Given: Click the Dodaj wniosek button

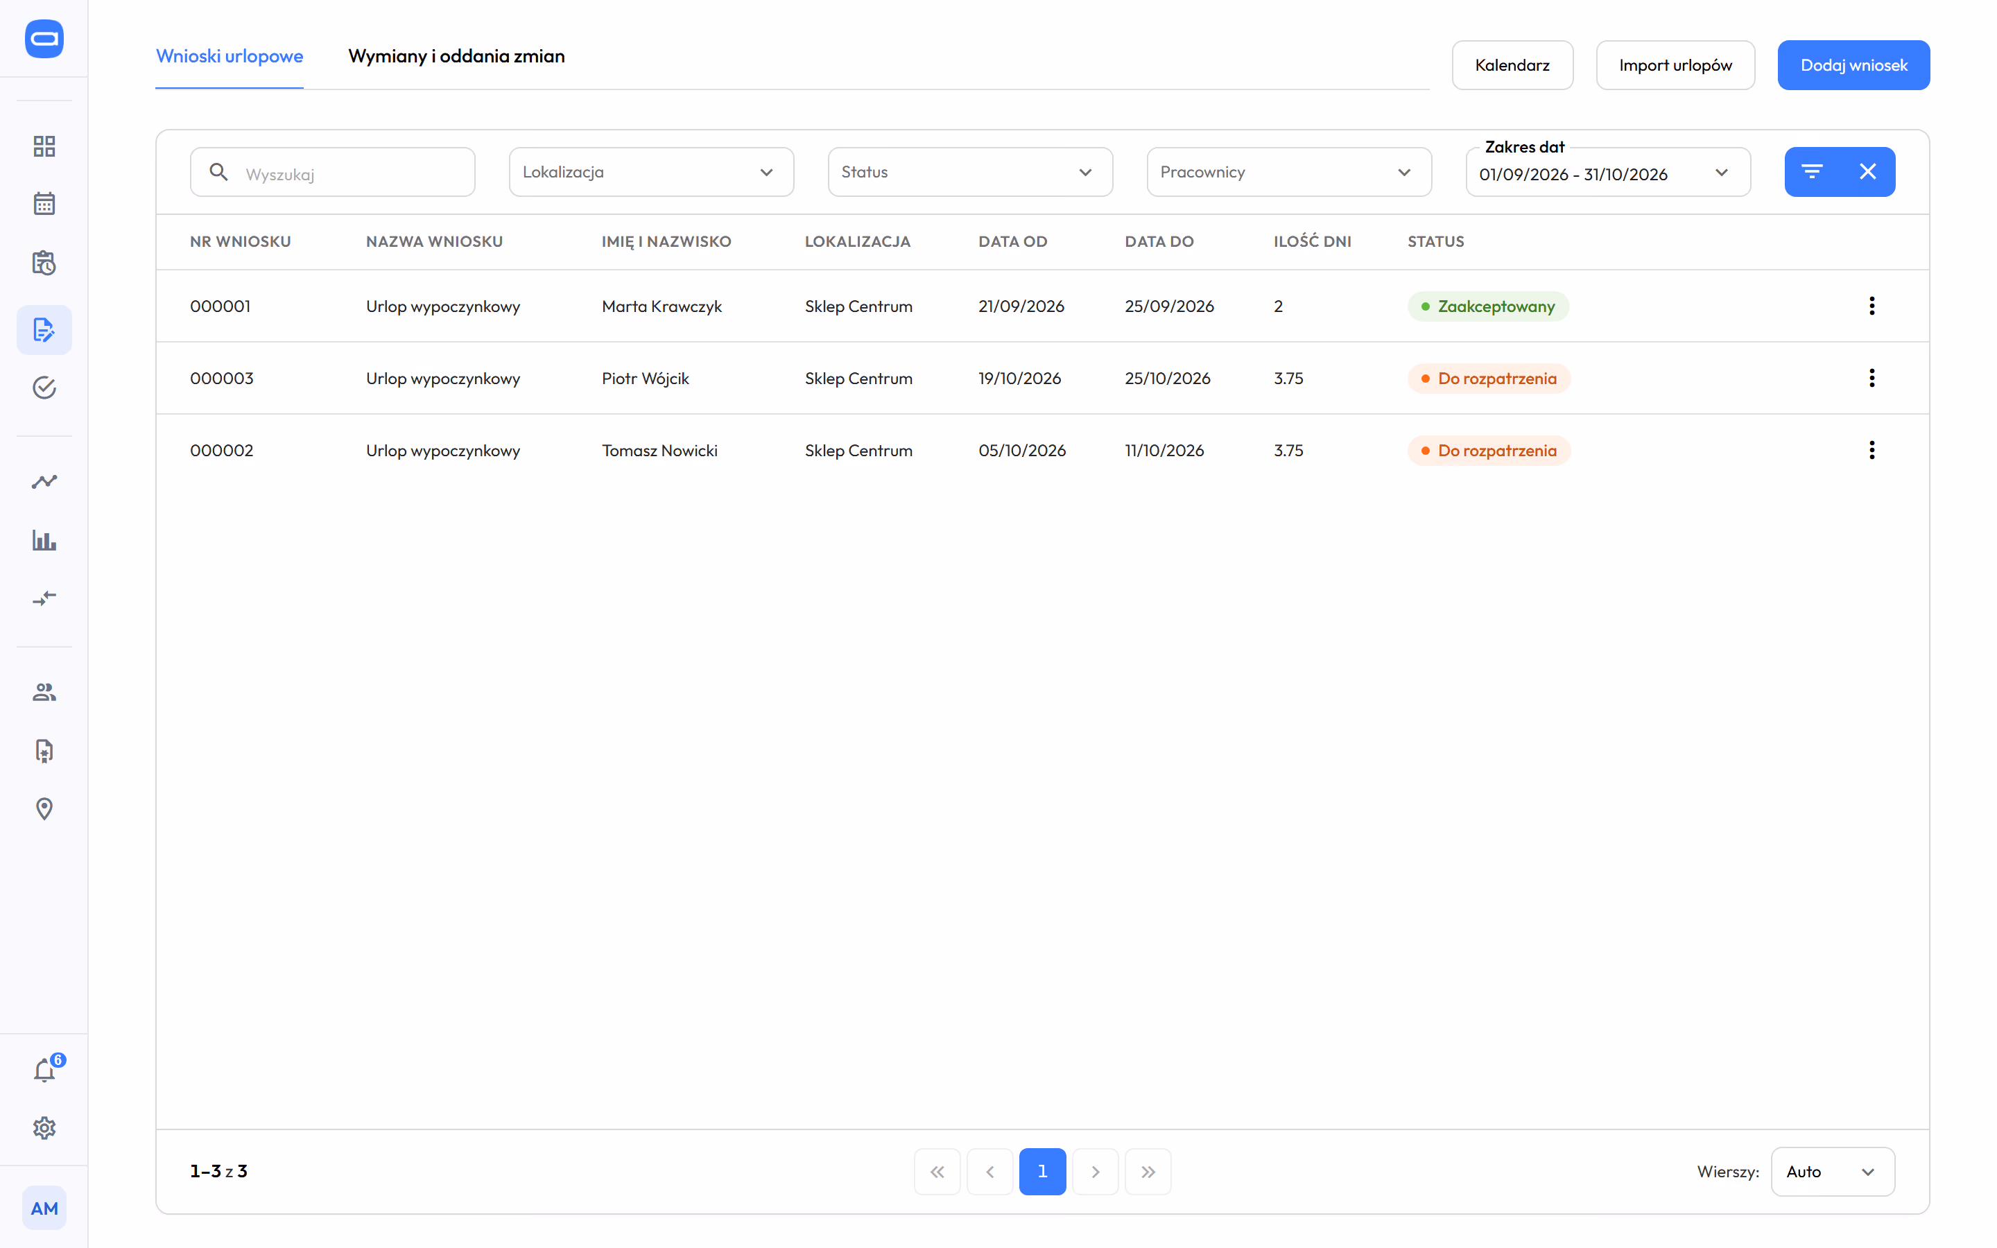Looking at the screenshot, I should [x=1853, y=65].
